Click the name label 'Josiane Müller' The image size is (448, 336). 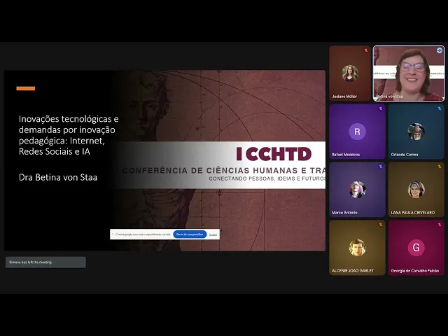click(344, 97)
